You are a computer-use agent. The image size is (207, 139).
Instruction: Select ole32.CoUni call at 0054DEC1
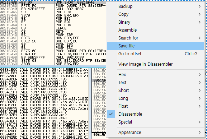44,121
